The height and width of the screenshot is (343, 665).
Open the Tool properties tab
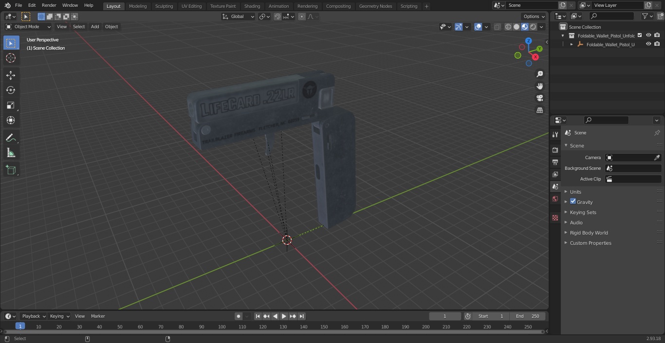click(555, 135)
